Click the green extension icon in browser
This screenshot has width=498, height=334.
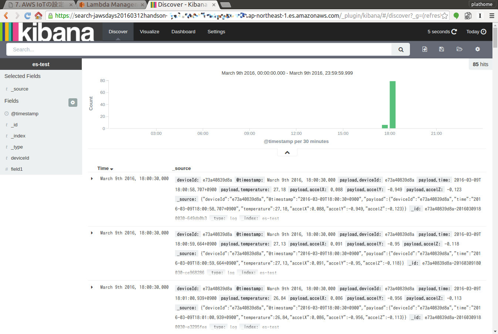pos(456,16)
